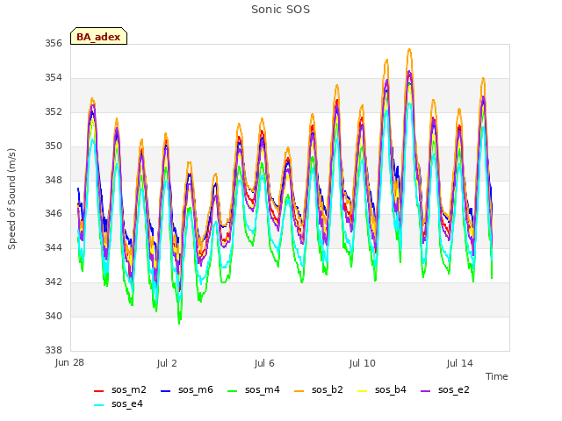Click the sos_e2 legend entry

(x=445, y=389)
